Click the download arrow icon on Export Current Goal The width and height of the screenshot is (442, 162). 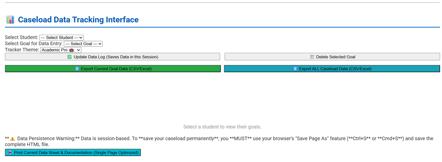77,69
